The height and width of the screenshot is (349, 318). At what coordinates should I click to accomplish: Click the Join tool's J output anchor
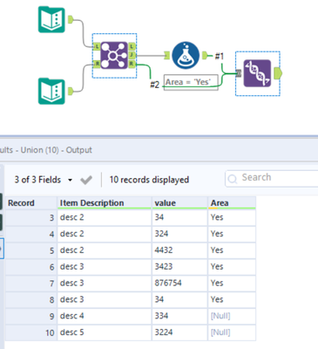point(132,55)
